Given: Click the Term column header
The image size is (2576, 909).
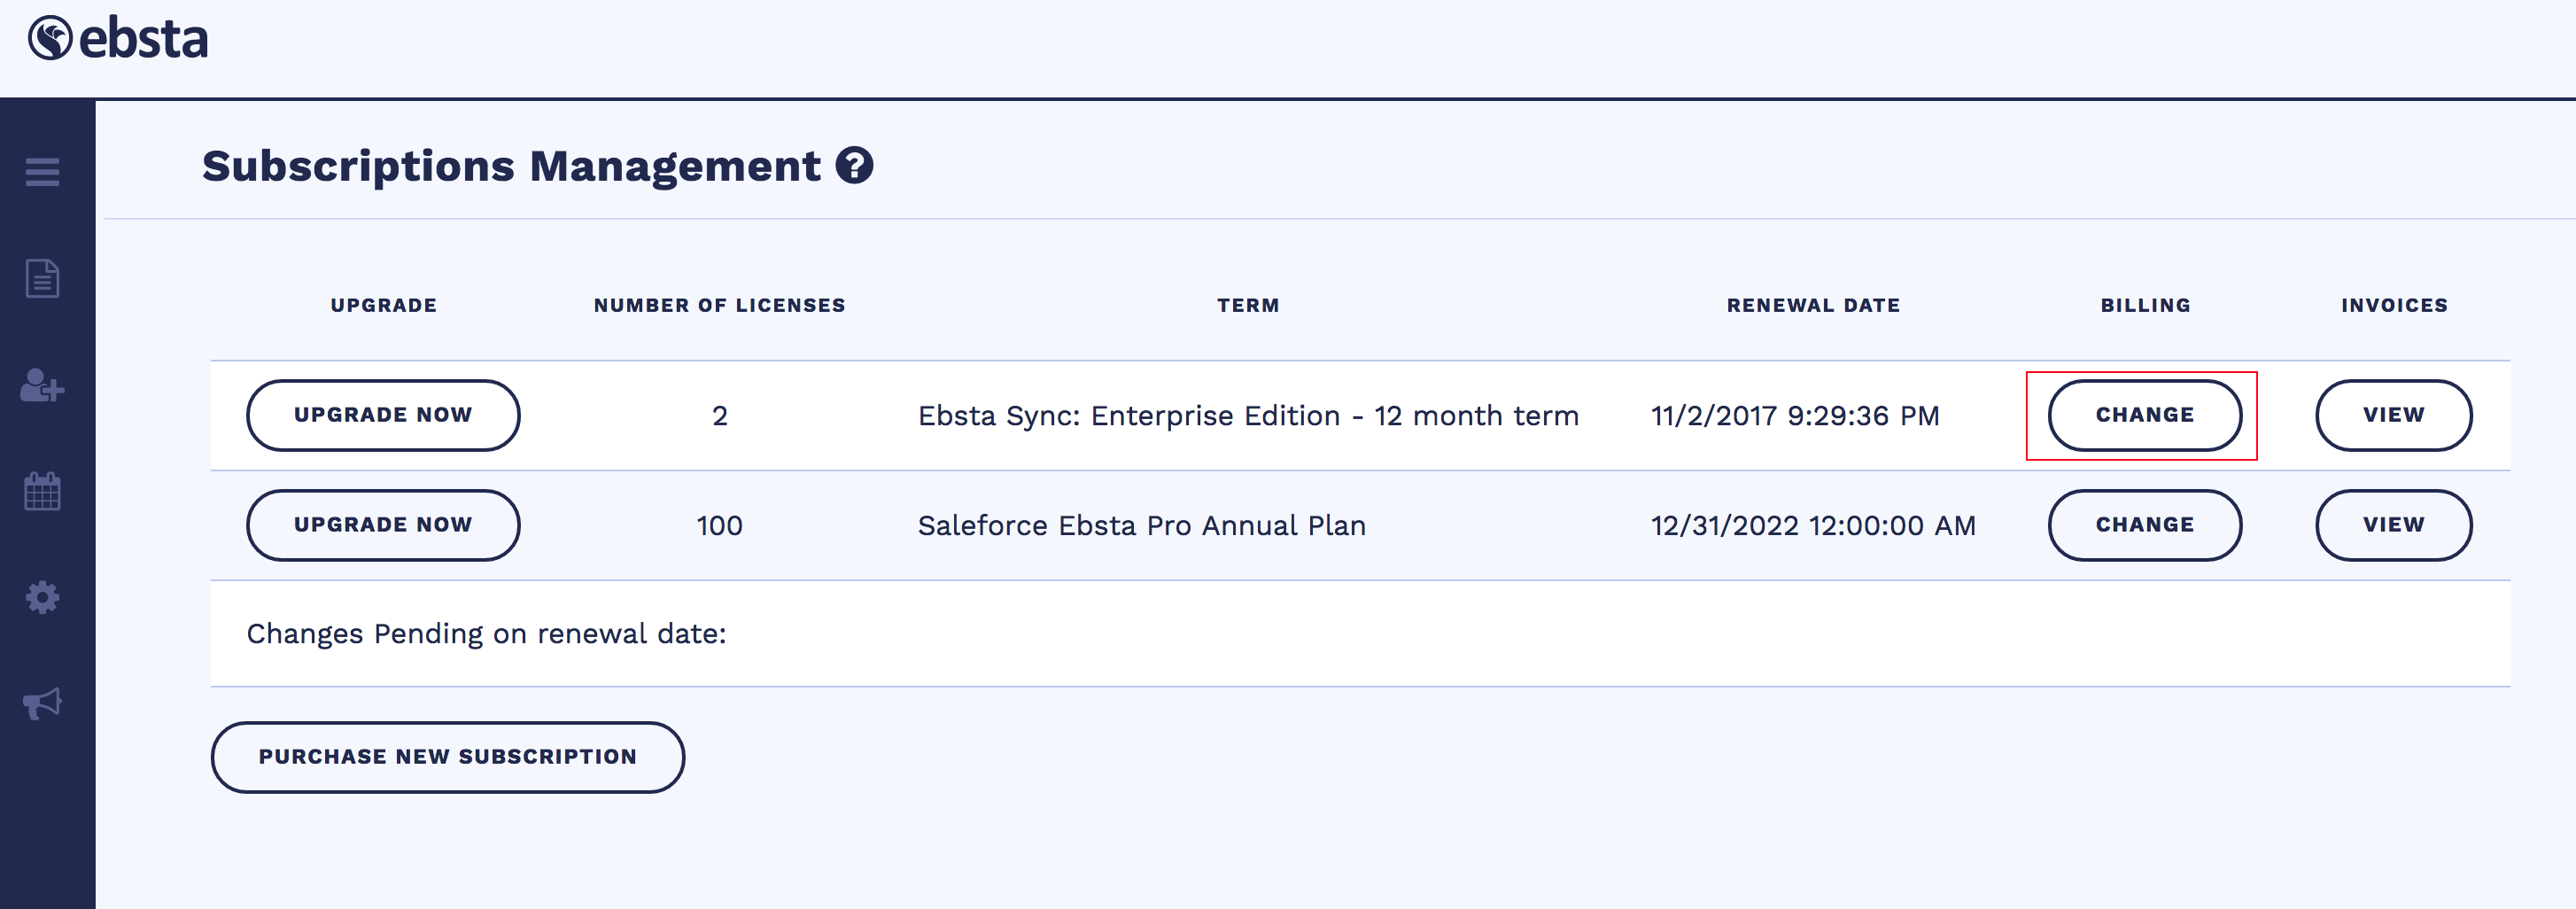Looking at the screenshot, I should (x=1247, y=306).
